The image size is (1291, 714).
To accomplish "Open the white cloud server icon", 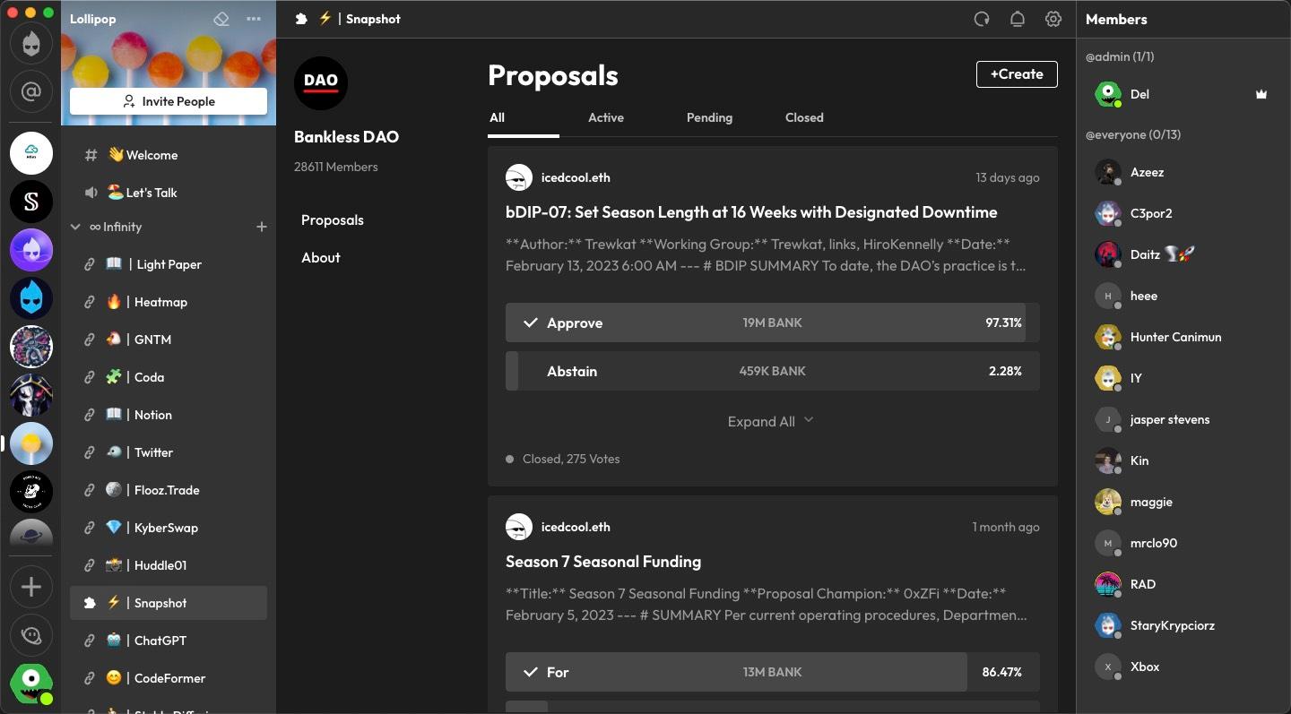I will click(31, 153).
